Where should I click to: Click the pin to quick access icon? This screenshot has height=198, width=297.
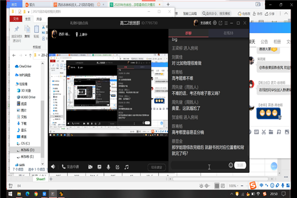17,29
